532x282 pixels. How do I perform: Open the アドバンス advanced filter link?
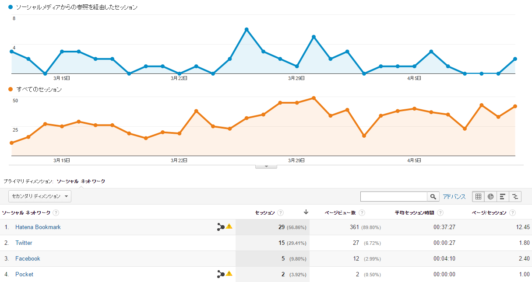(x=454, y=197)
